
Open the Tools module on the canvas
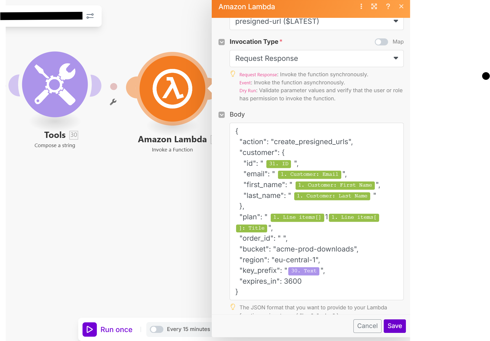(x=55, y=84)
